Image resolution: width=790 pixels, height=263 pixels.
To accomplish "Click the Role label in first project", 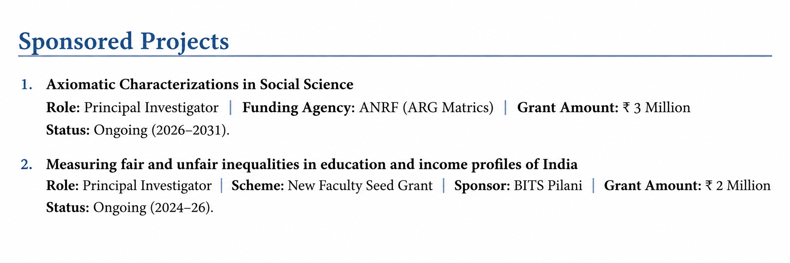I will point(63,108).
